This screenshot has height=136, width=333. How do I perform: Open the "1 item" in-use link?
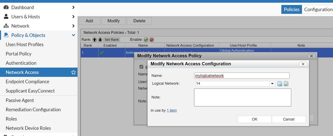click(x=172, y=110)
